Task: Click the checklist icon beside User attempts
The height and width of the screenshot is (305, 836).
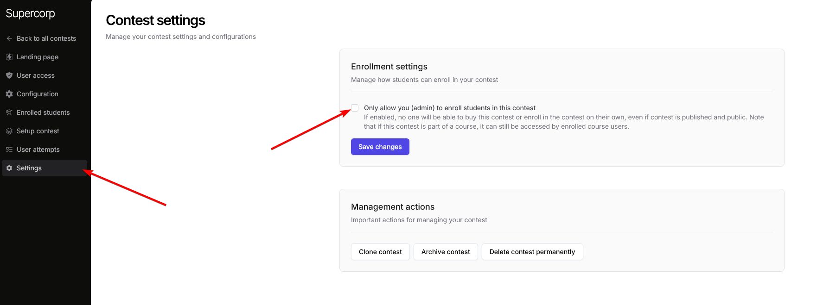Action: tap(9, 149)
